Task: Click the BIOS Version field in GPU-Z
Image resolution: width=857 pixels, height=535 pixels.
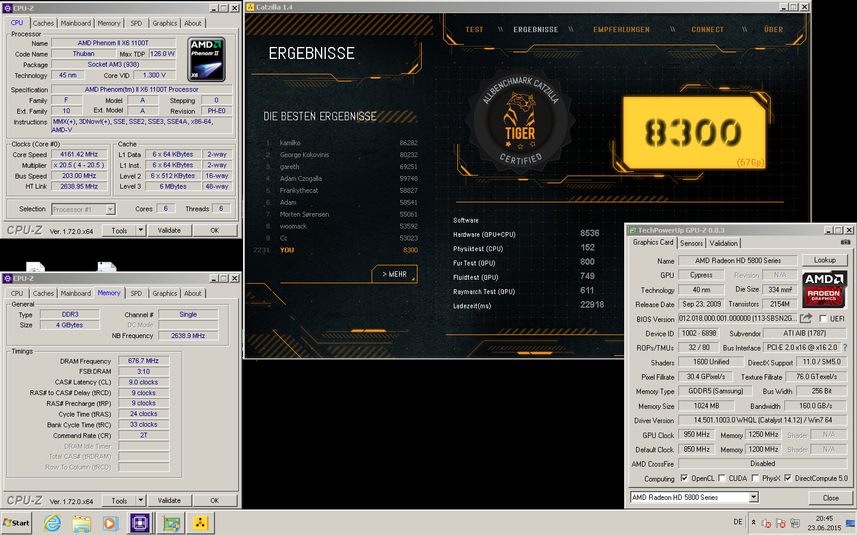Action: (737, 318)
